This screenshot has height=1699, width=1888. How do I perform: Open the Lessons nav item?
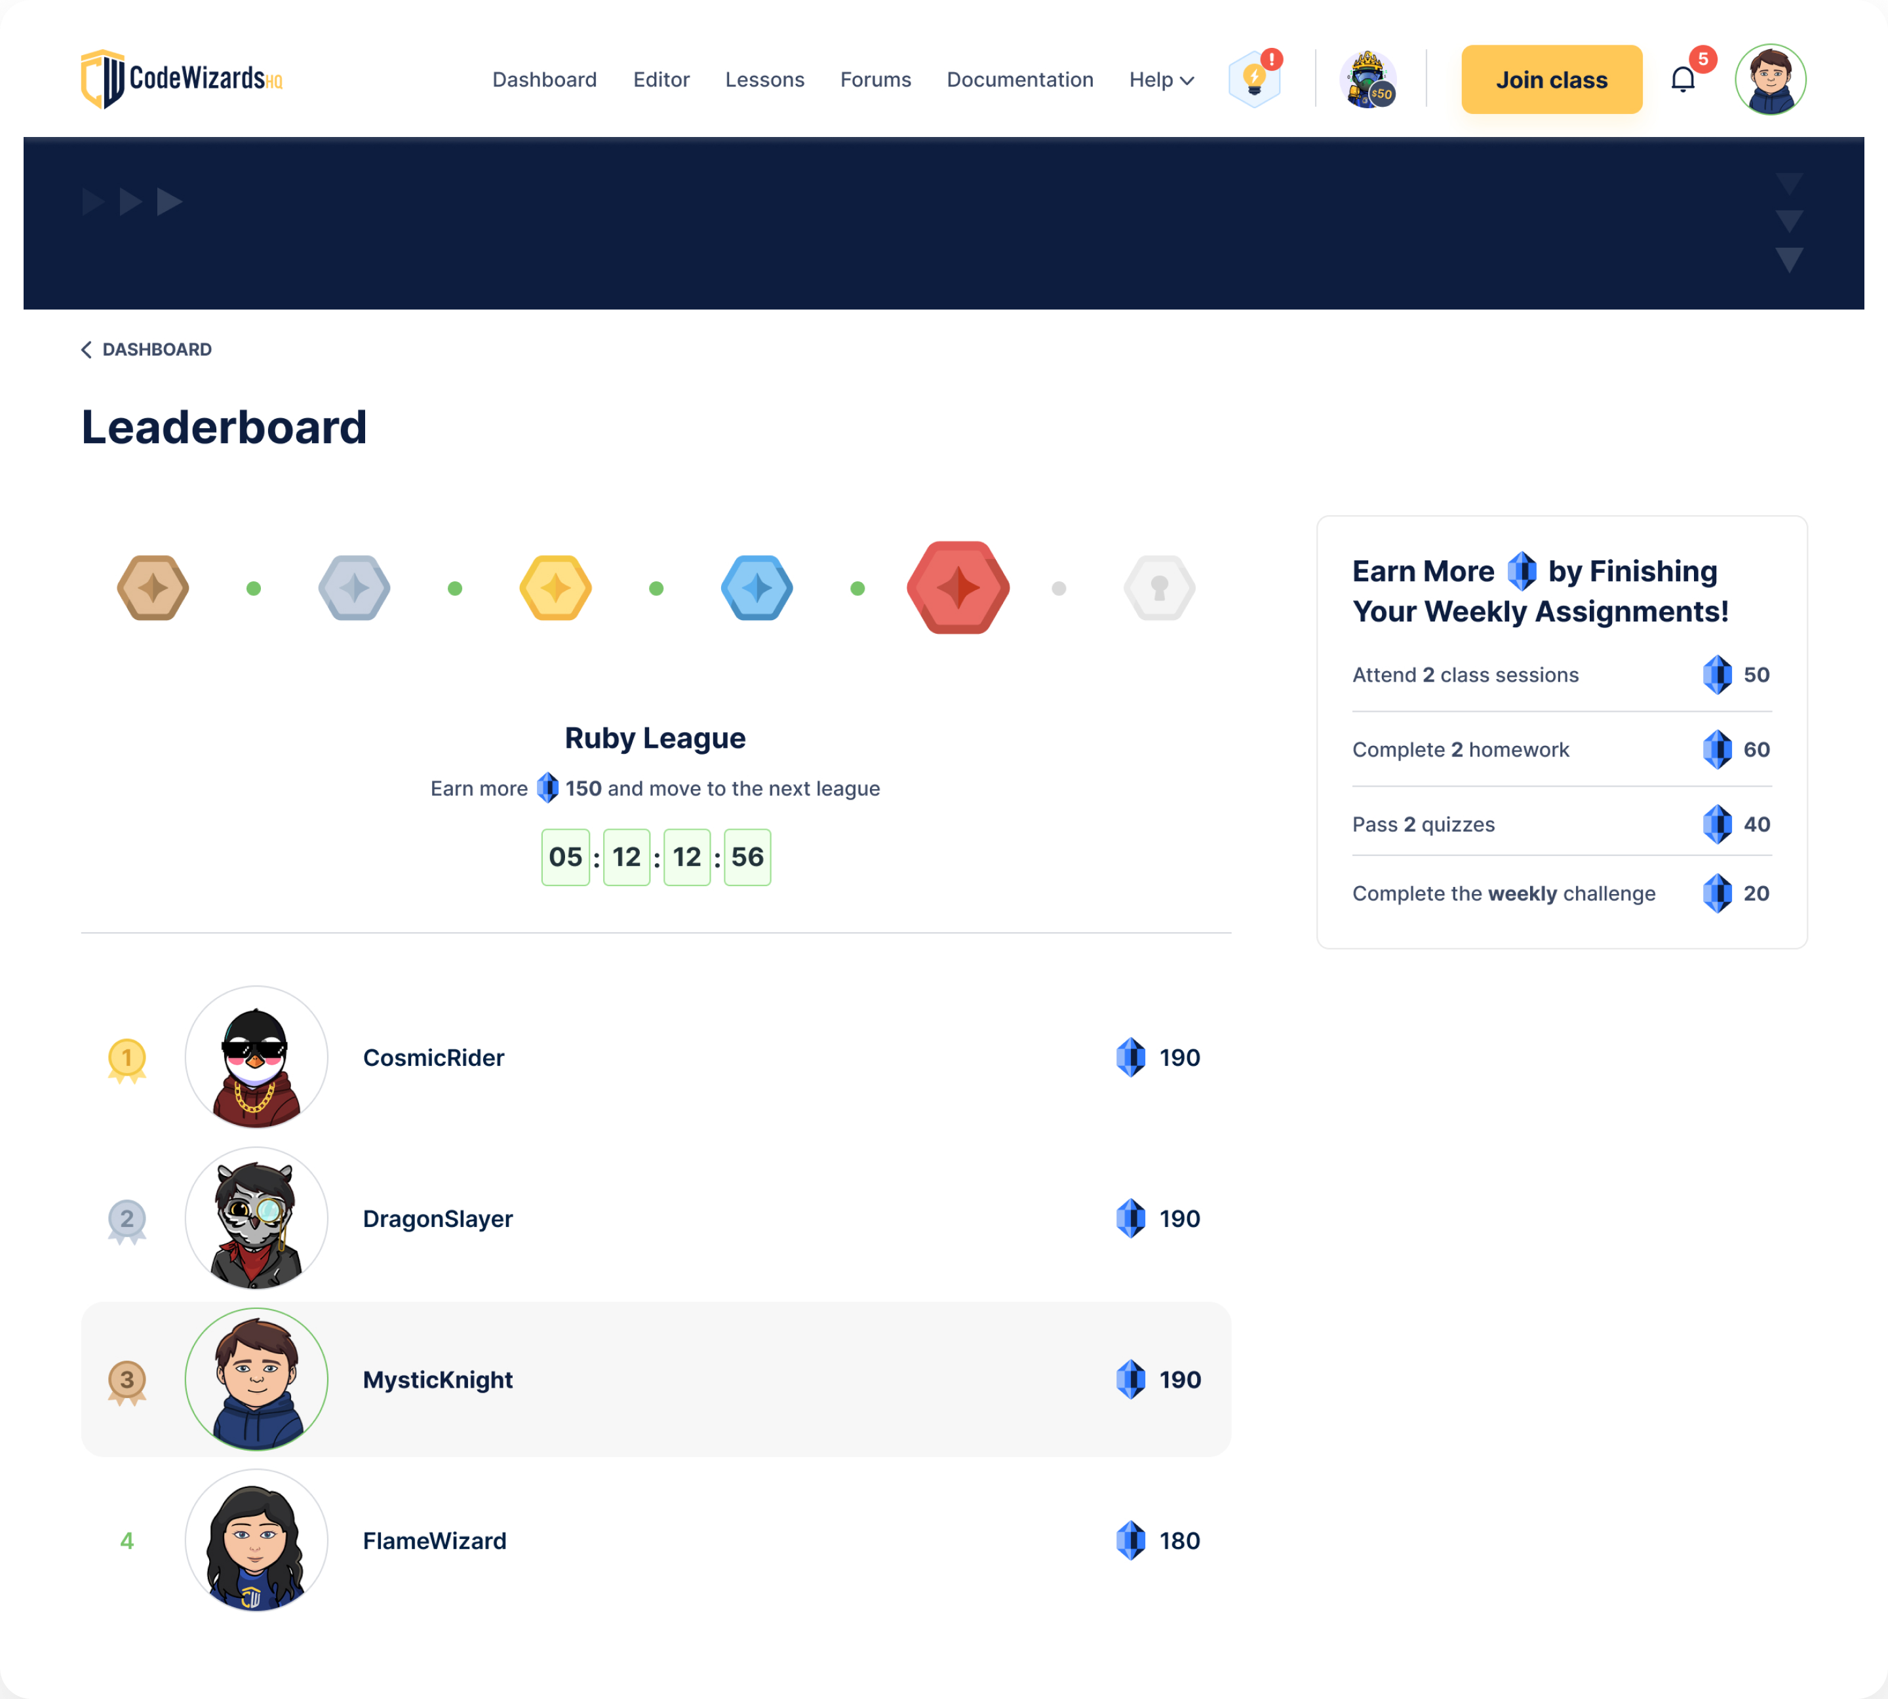pos(765,80)
